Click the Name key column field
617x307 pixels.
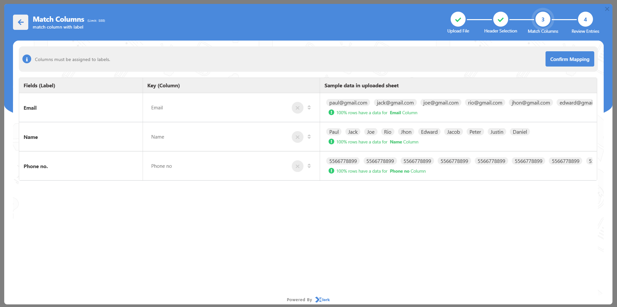click(x=218, y=137)
